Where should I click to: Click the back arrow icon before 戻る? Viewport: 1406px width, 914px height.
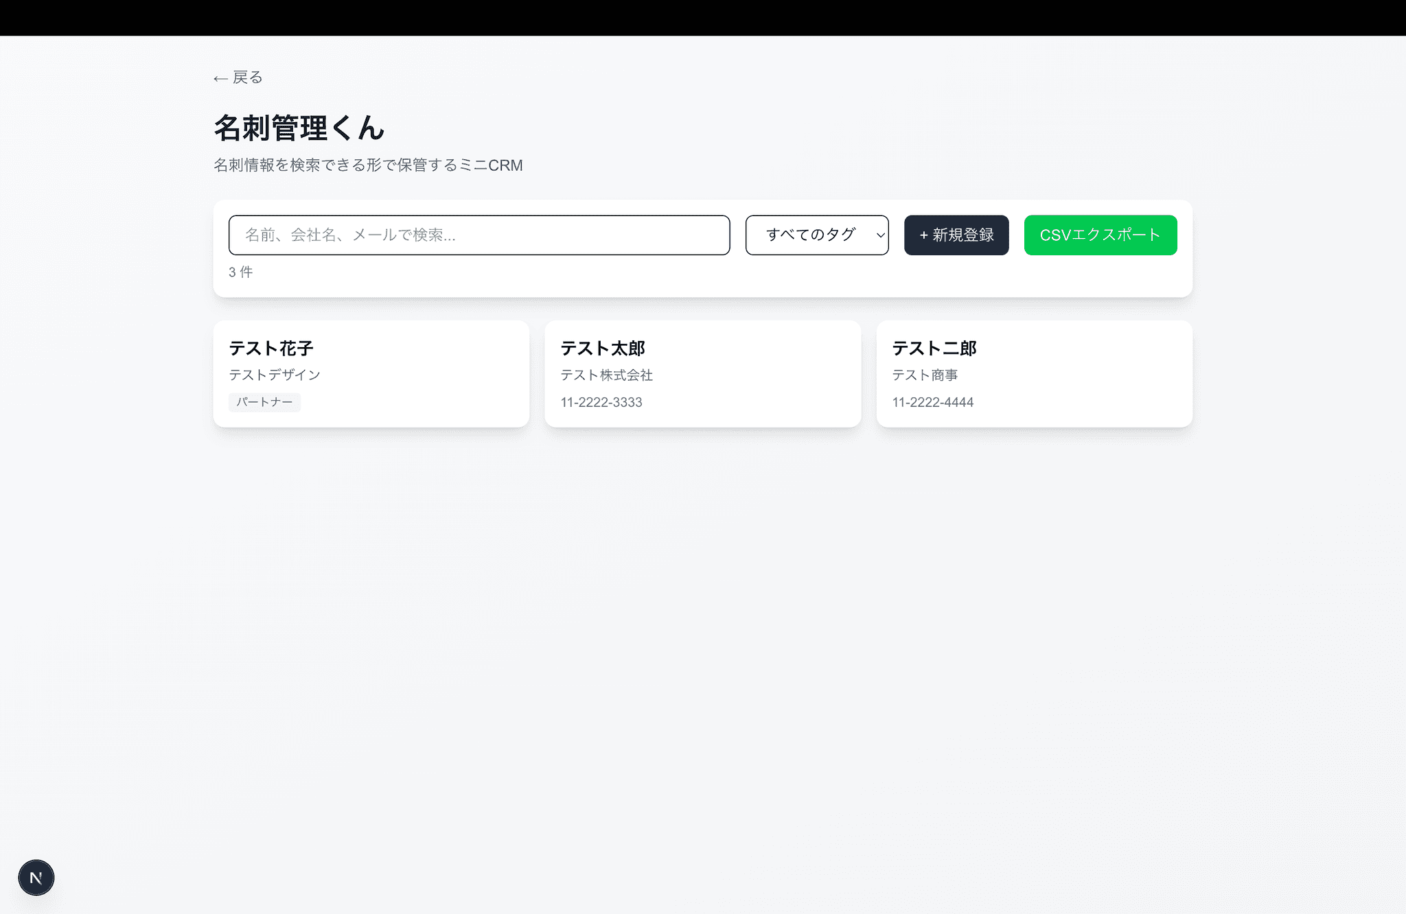coord(220,78)
